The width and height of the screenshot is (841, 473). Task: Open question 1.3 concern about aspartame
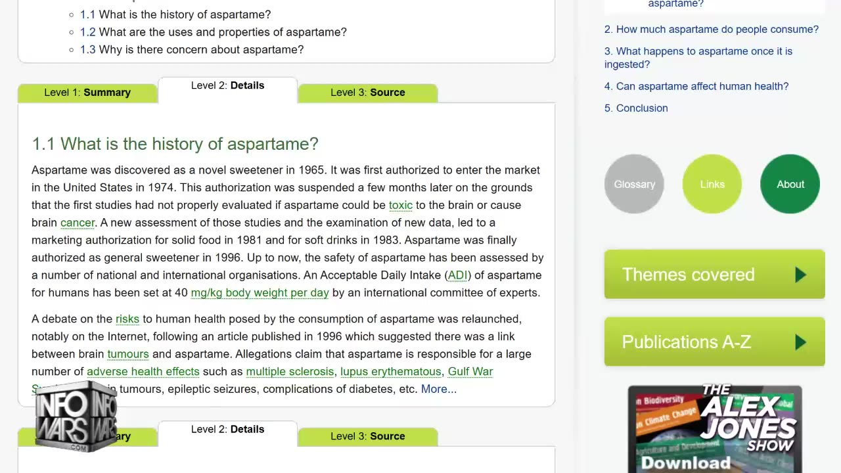click(200, 49)
